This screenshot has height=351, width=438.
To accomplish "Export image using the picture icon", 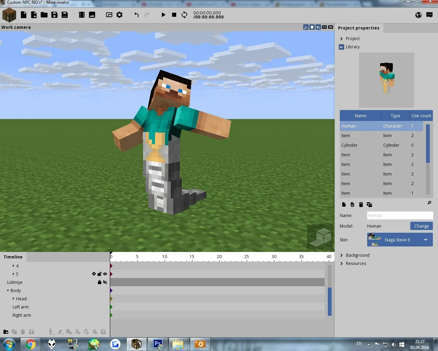I will pos(92,15).
